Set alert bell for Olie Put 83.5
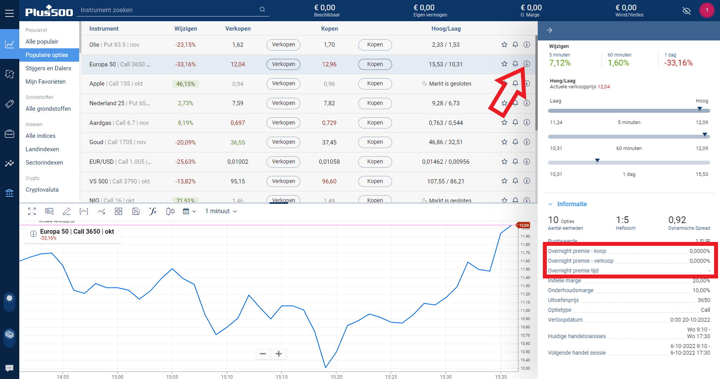Viewport: 720px width, 379px height. [515, 45]
